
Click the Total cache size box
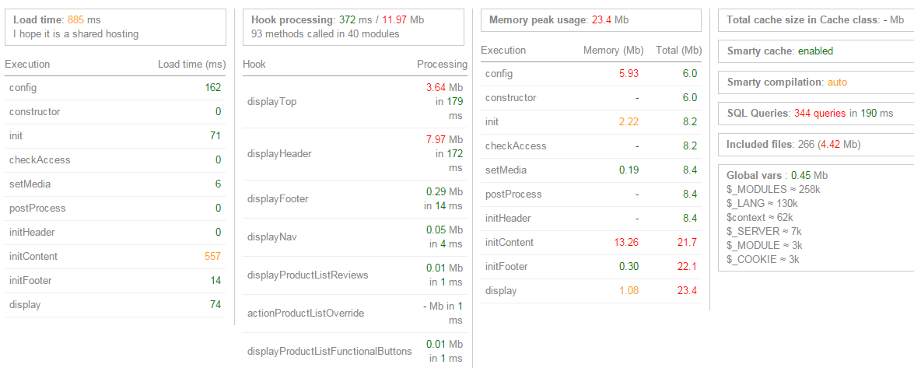815,20
